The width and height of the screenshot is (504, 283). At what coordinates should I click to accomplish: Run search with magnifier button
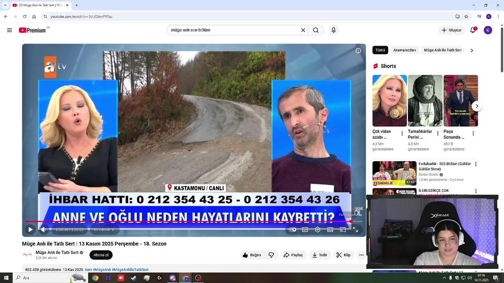(x=316, y=30)
